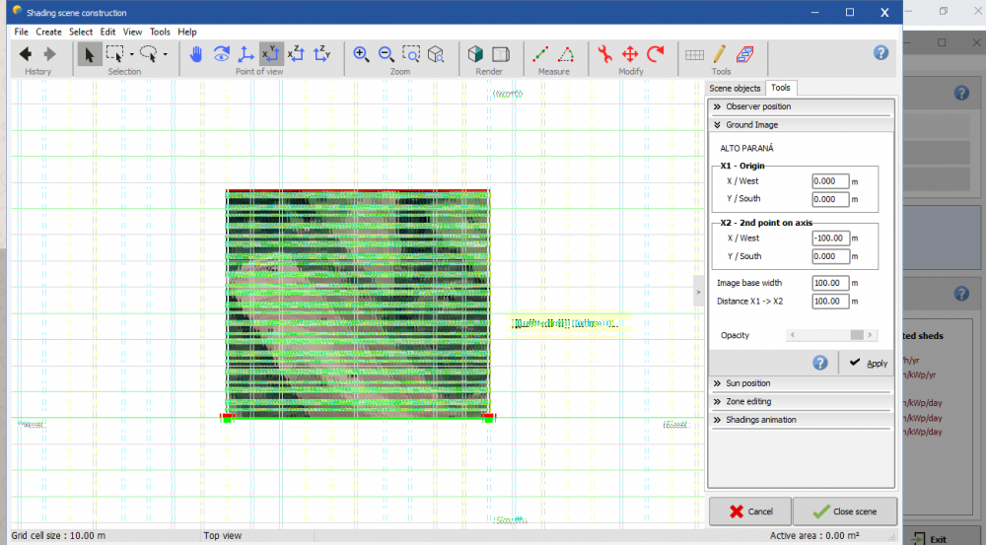Click the X2 Y / South field

(x=830, y=256)
